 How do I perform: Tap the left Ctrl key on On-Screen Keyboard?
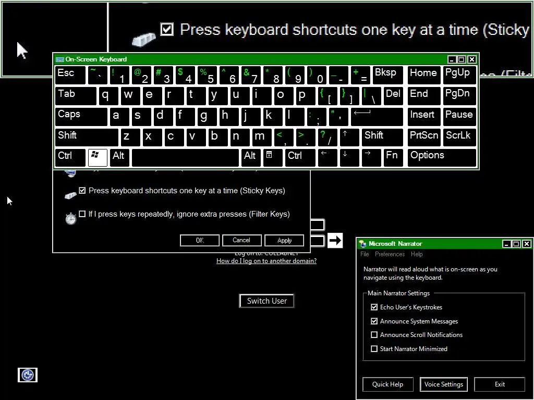coord(70,157)
